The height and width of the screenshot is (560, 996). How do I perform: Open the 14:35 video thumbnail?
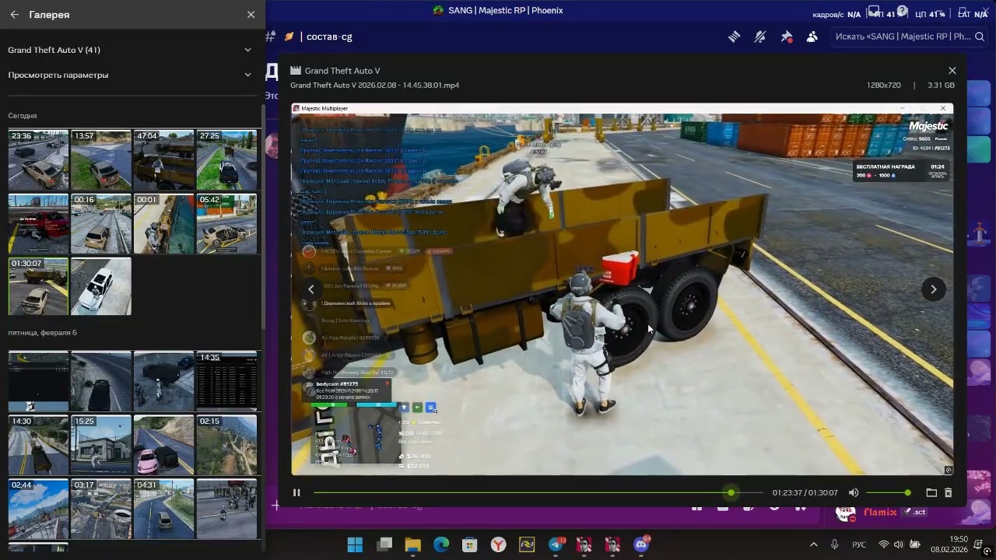pyautogui.click(x=226, y=381)
